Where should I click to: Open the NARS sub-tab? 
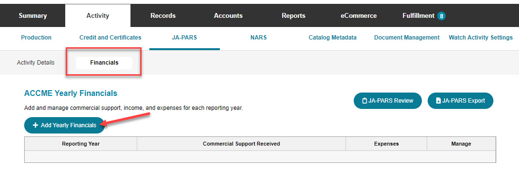point(259,38)
